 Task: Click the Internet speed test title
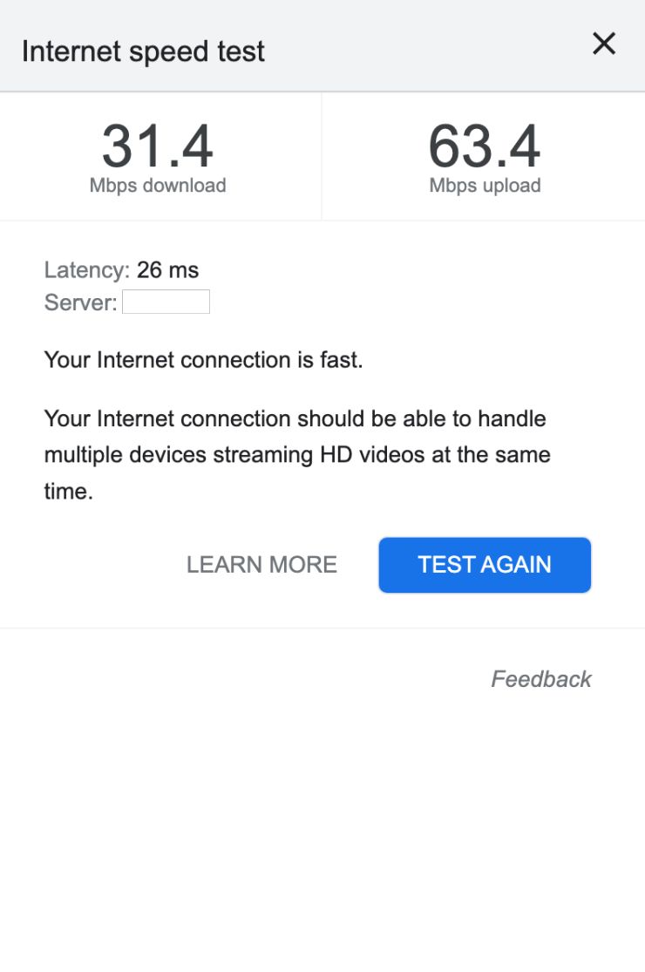point(143,51)
